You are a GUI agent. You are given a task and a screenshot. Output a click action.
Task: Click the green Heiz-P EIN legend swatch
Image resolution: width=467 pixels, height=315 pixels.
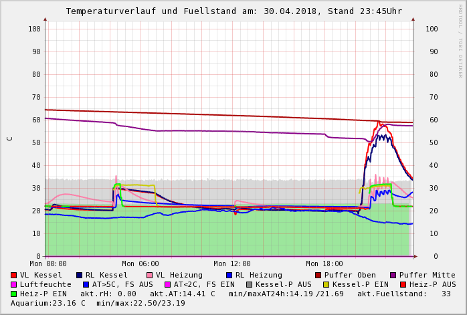click(x=14, y=294)
